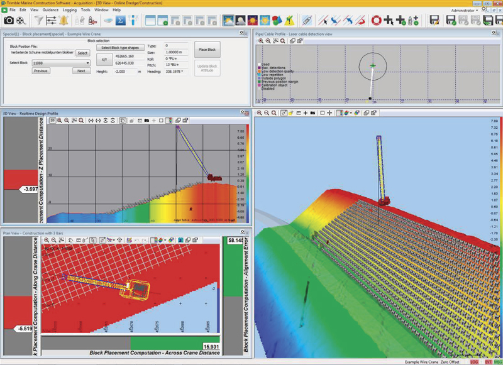Click the Previous block button

pyautogui.click(x=41, y=71)
